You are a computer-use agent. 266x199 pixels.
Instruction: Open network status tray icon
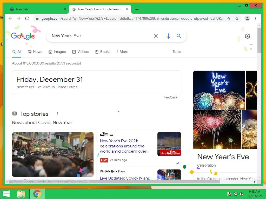(x=235, y=194)
